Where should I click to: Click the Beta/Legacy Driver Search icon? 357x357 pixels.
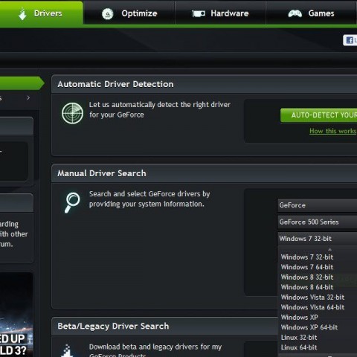(68, 350)
